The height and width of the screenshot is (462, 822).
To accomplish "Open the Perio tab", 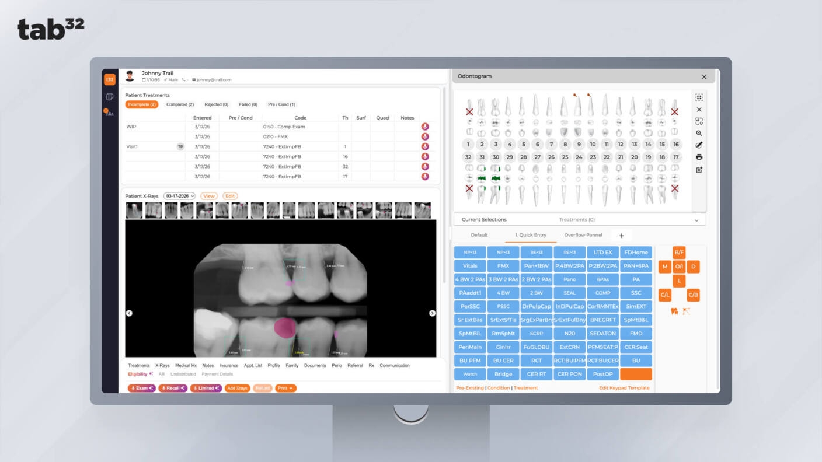I will [336, 366].
